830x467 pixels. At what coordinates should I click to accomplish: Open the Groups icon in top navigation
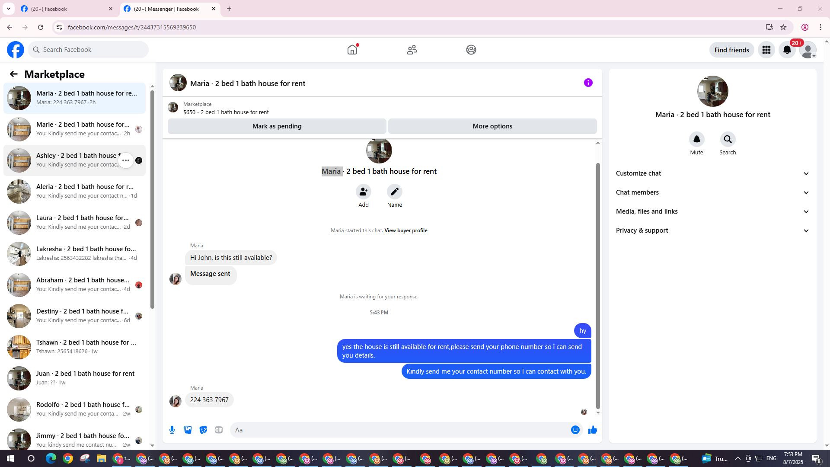[x=471, y=50]
